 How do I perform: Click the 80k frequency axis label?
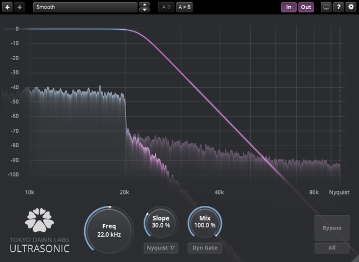coord(314,192)
